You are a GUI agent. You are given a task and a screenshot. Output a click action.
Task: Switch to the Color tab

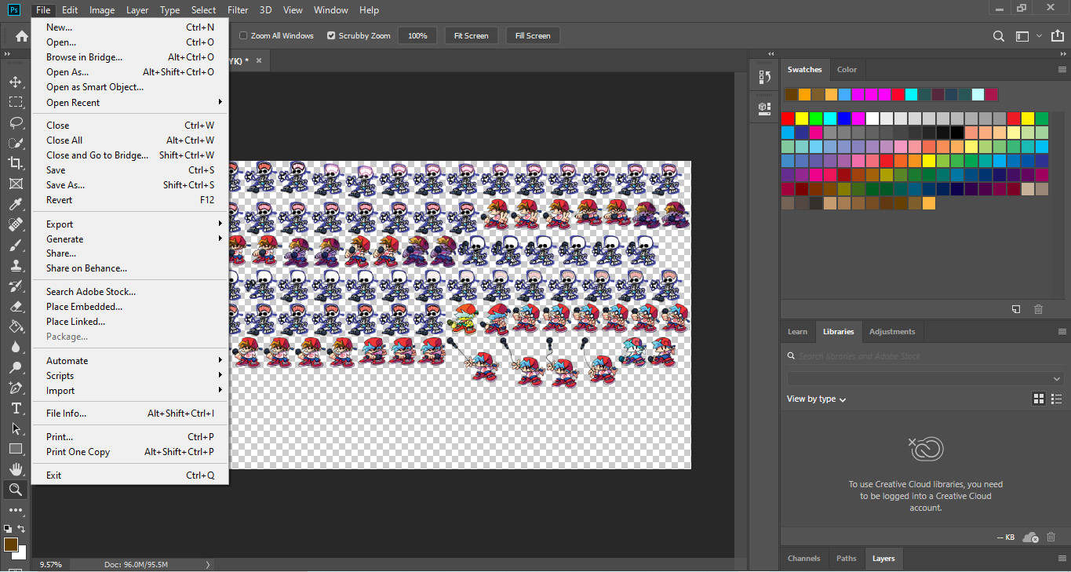(847, 69)
